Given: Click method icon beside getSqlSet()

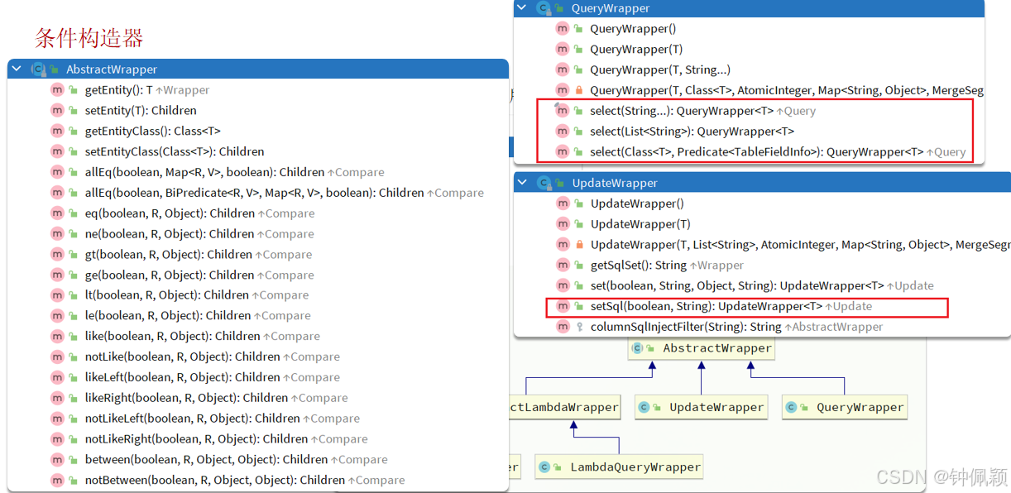Looking at the screenshot, I should [563, 265].
